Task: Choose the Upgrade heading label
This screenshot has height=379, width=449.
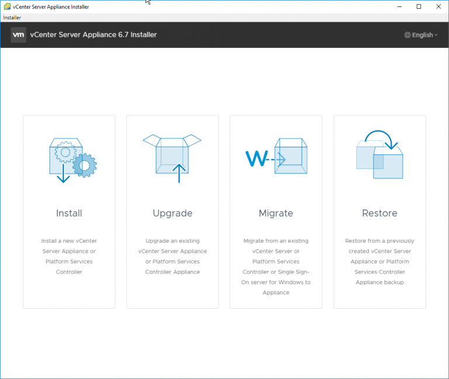Action: tap(172, 213)
